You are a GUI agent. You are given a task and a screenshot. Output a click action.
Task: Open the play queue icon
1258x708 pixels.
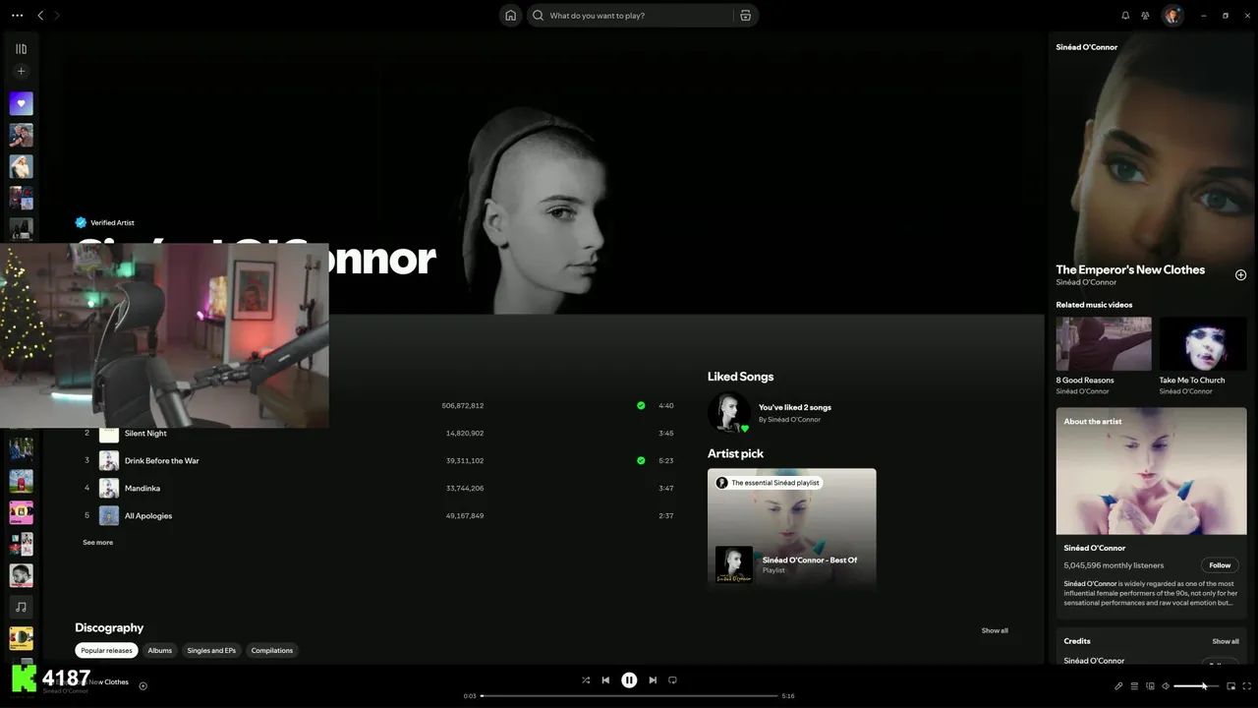(x=1134, y=686)
